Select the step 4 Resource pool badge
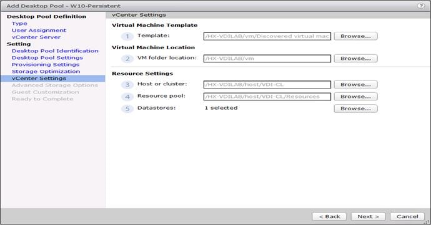Image resolution: width=431 pixels, height=225 pixels. 127,97
